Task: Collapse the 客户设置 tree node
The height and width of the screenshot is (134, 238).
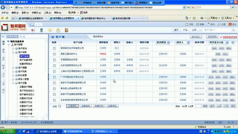Action: pyautogui.click(x=13, y=83)
